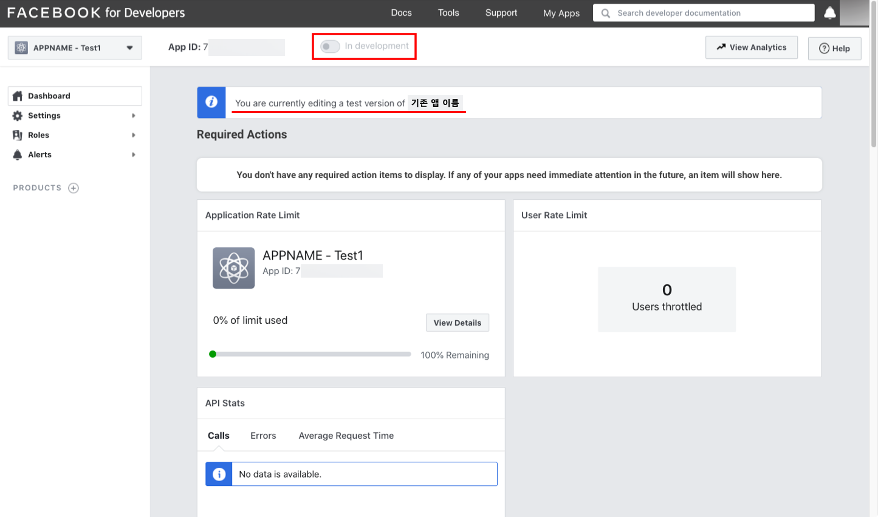878x517 pixels.
Task: Open Settings in the sidebar
Action: pos(75,115)
